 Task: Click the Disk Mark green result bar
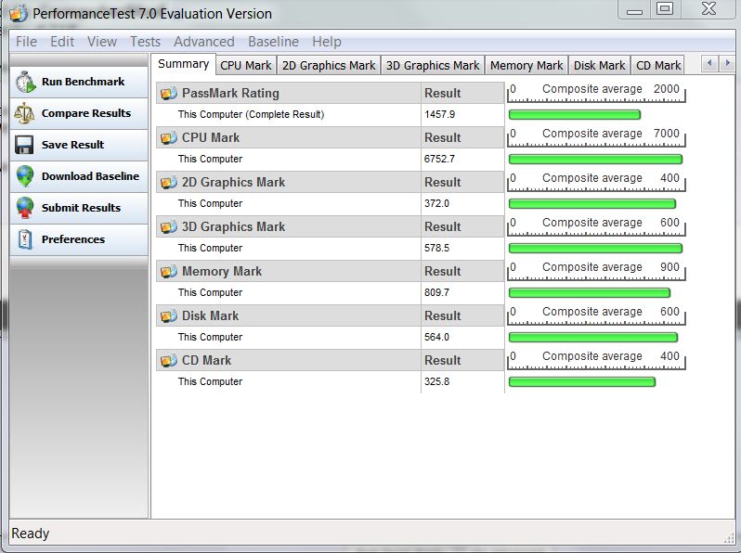(x=593, y=338)
